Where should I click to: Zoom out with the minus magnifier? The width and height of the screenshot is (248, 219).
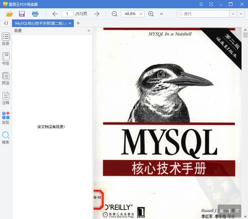tap(114, 14)
